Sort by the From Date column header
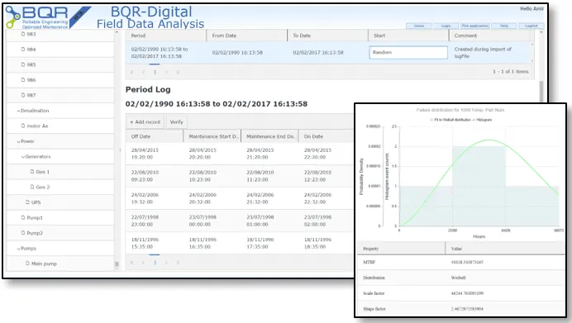 tap(247, 36)
